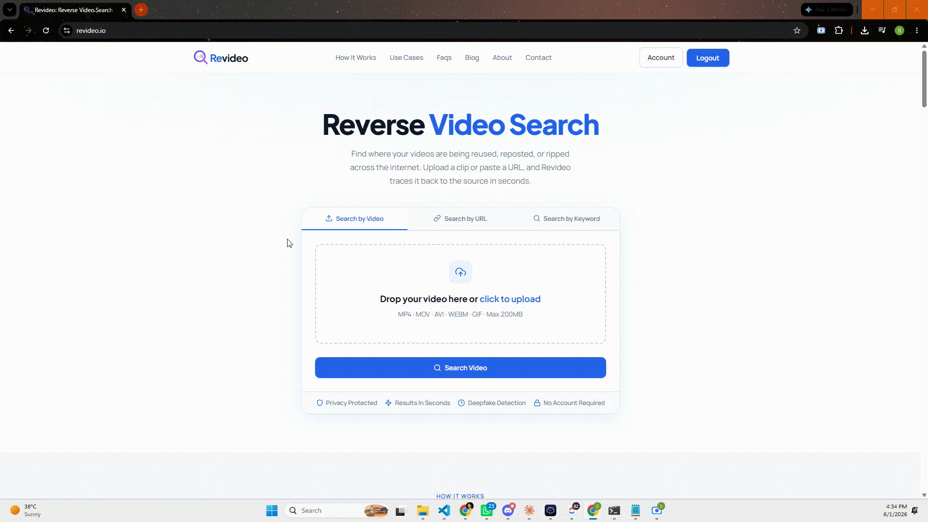Click the lock icon beside No Account Required
The image size is (928, 522).
click(537, 403)
